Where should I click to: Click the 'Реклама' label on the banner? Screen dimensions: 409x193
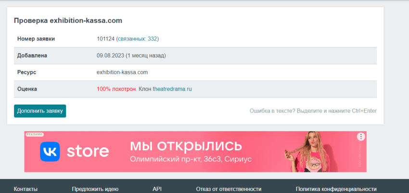pyautogui.click(x=35, y=134)
